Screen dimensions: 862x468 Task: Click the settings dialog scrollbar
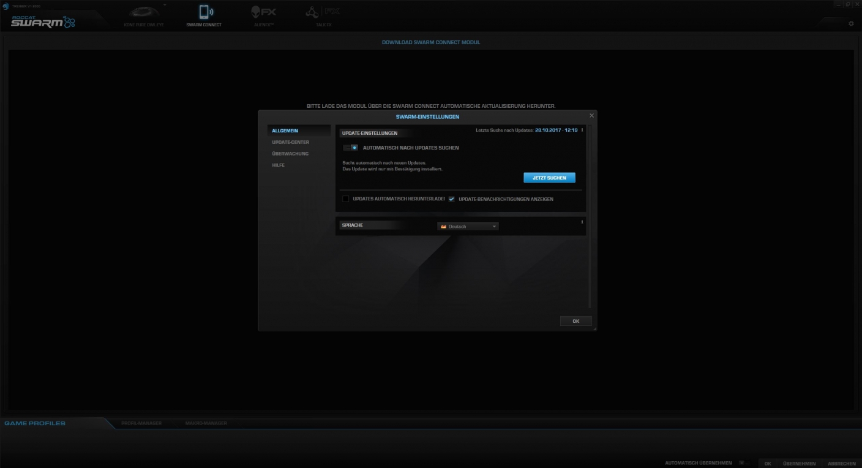pyautogui.click(x=590, y=216)
